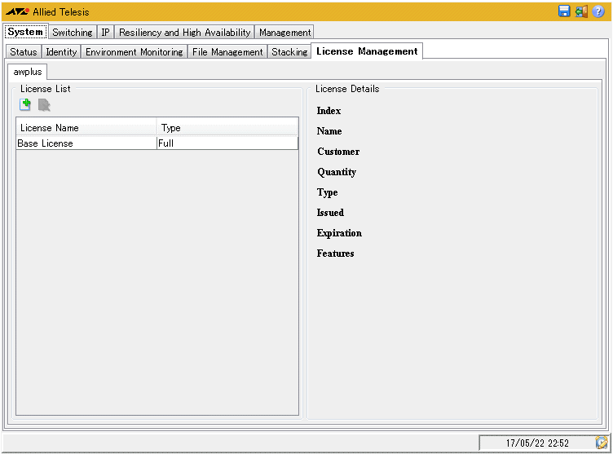Sort by the License Name column header

(86, 128)
